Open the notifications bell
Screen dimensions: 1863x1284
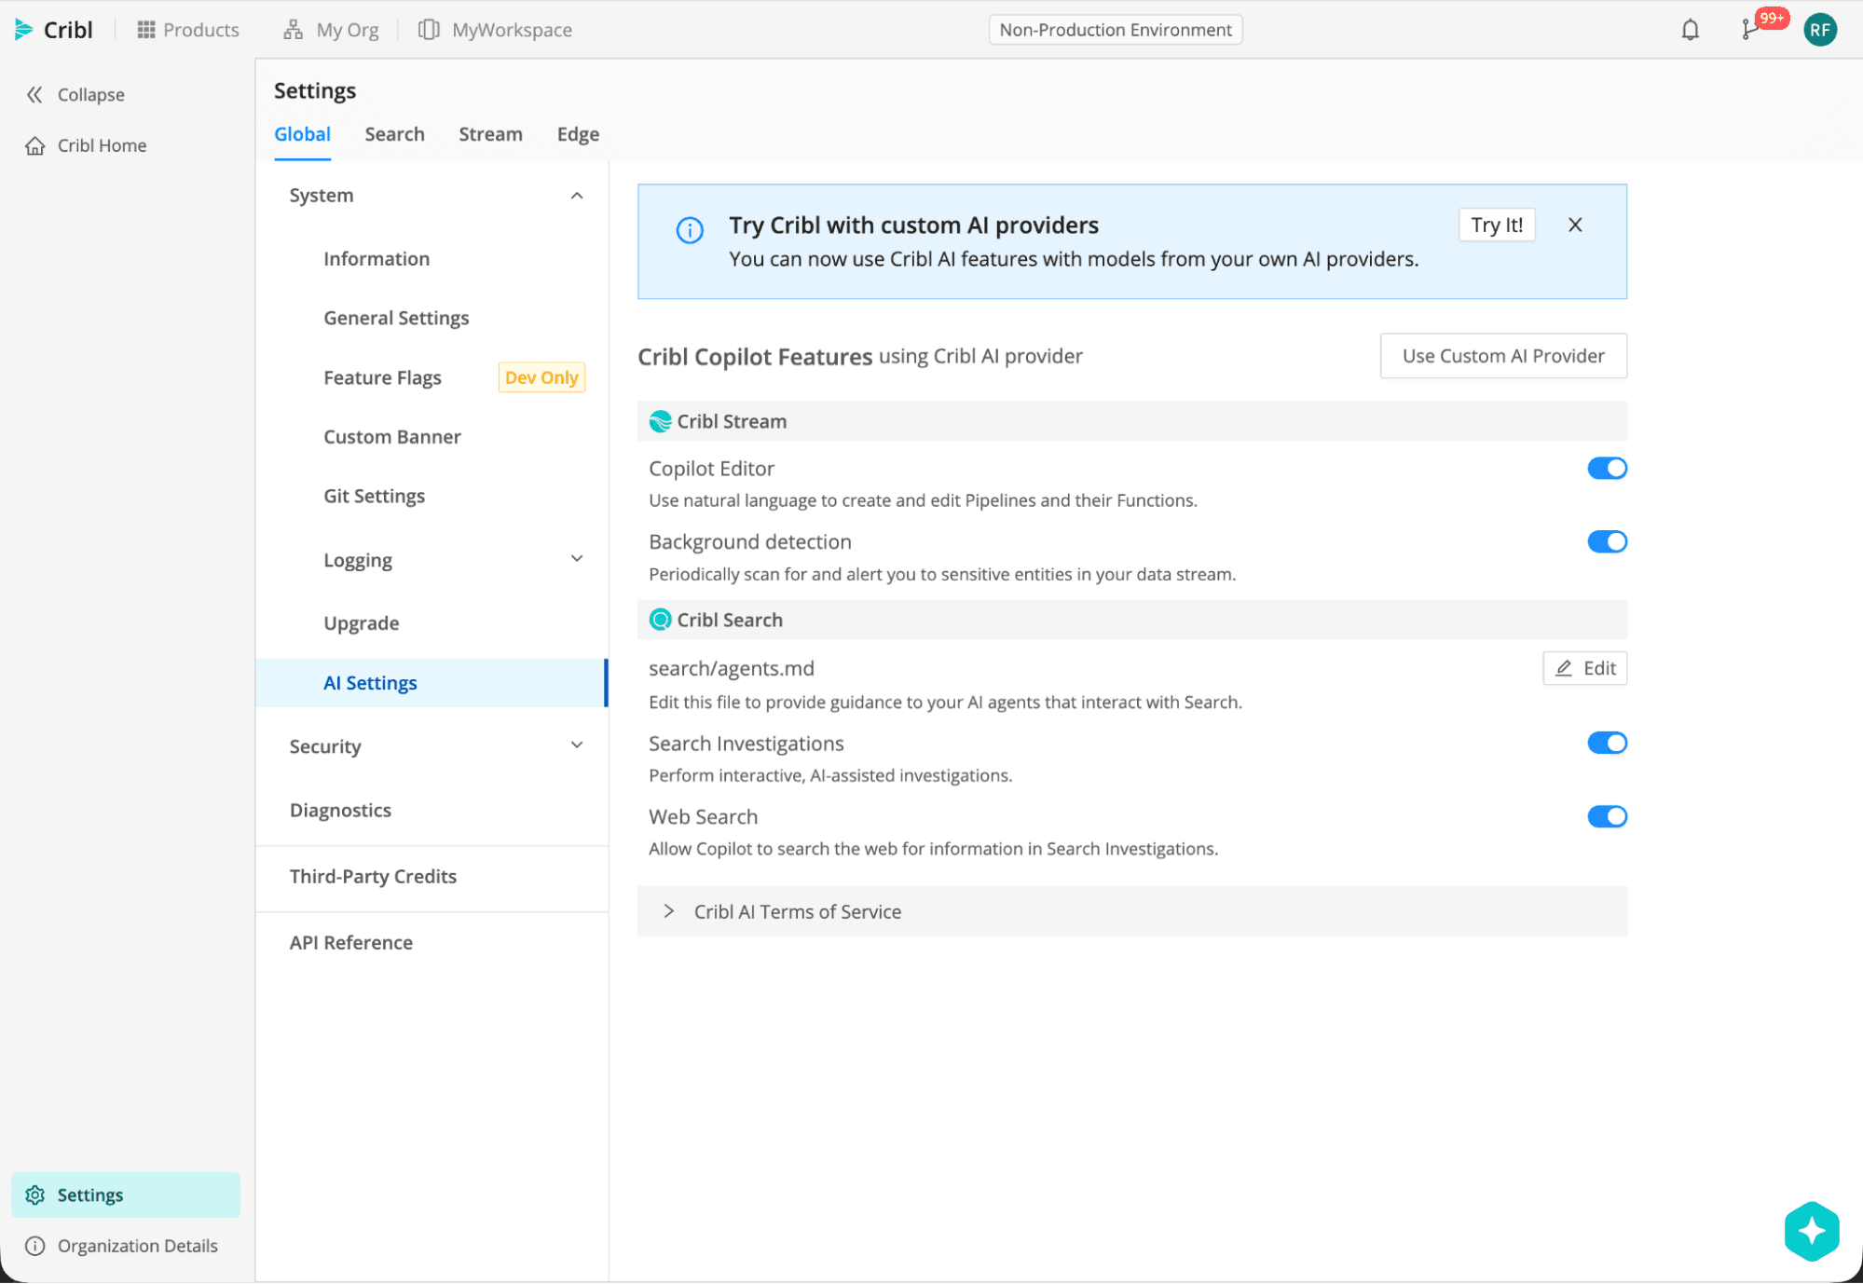(1689, 30)
